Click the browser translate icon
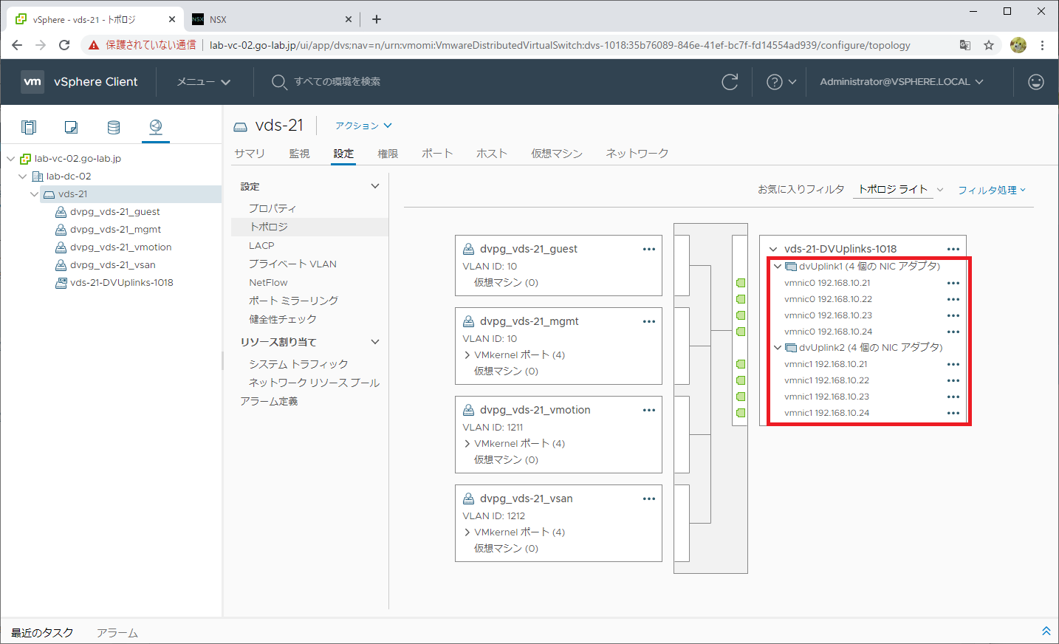1059x644 pixels. (x=965, y=45)
